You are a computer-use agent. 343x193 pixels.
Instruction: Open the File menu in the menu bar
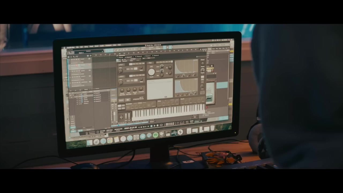(77, 47)
